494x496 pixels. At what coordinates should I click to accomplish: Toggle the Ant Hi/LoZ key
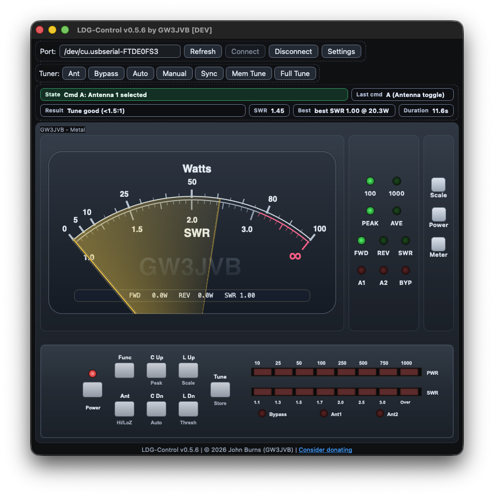124,408
